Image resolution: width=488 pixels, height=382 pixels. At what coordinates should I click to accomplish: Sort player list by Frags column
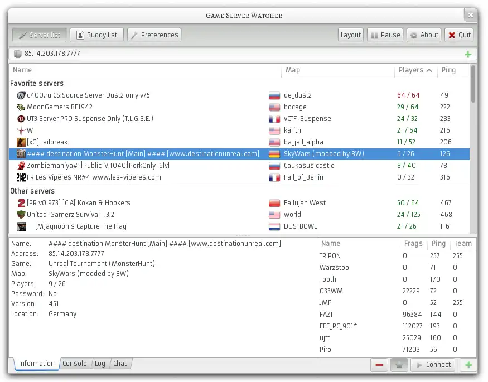click(x=414, y=244)
